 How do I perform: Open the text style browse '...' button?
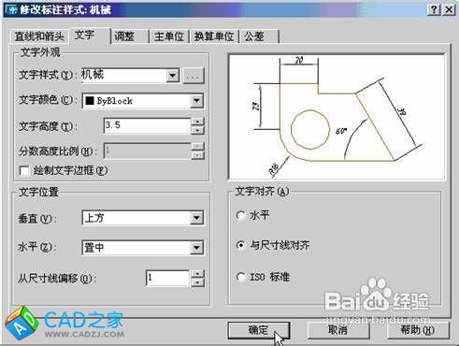(194, 76)
